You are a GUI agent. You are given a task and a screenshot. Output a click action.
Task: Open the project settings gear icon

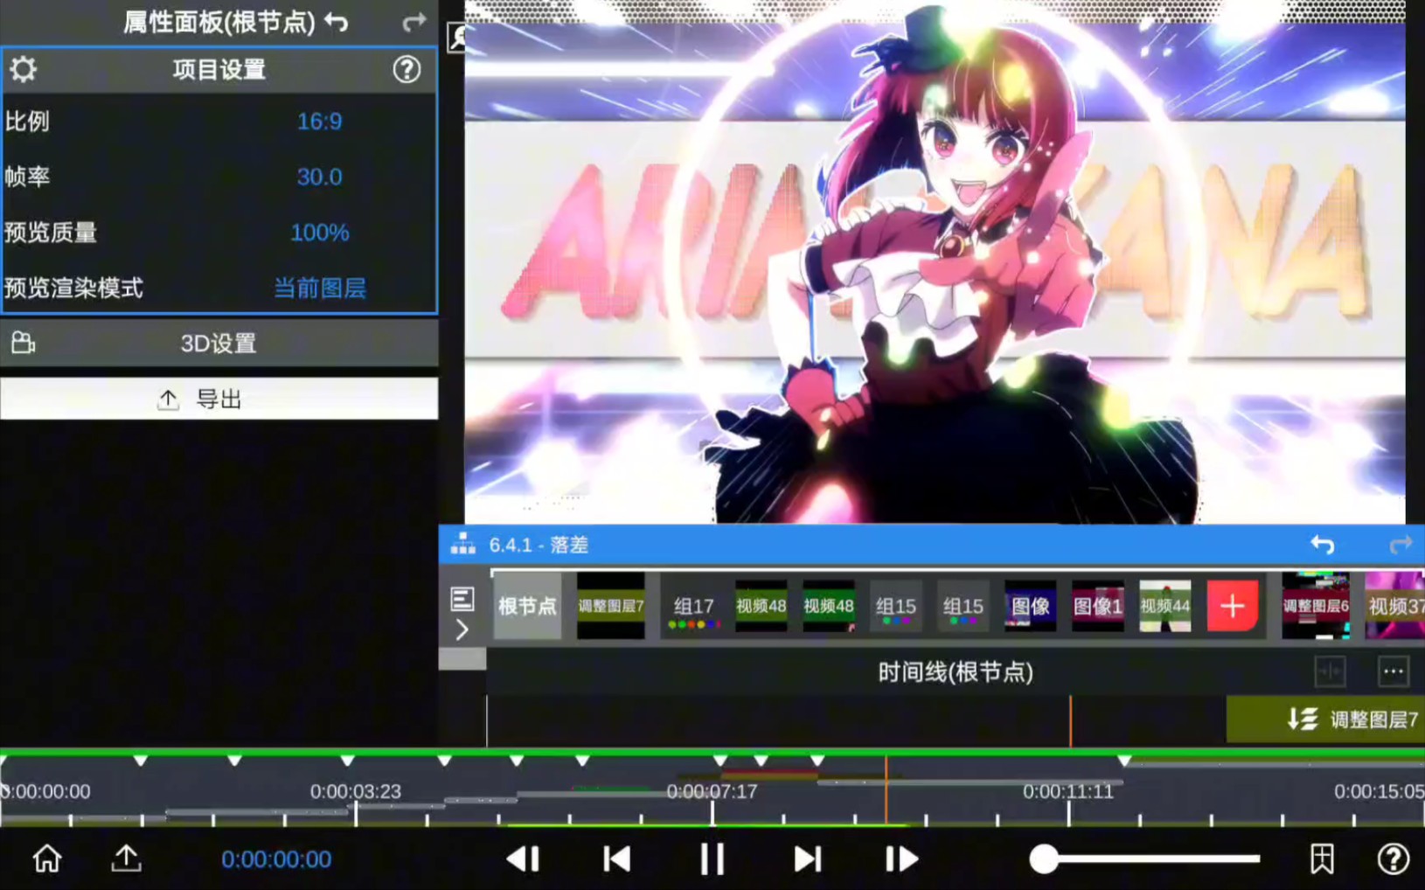(x=24, y=69)
